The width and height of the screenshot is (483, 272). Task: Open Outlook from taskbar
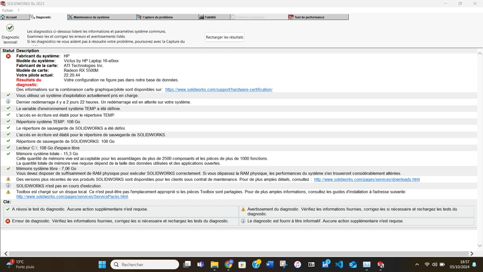click(353, 264)
